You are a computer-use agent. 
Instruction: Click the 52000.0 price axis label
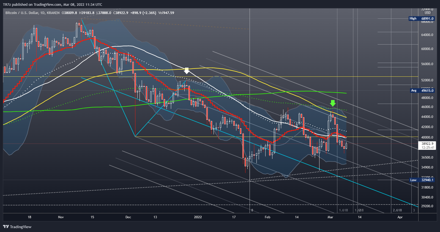[x=427, y=80]
